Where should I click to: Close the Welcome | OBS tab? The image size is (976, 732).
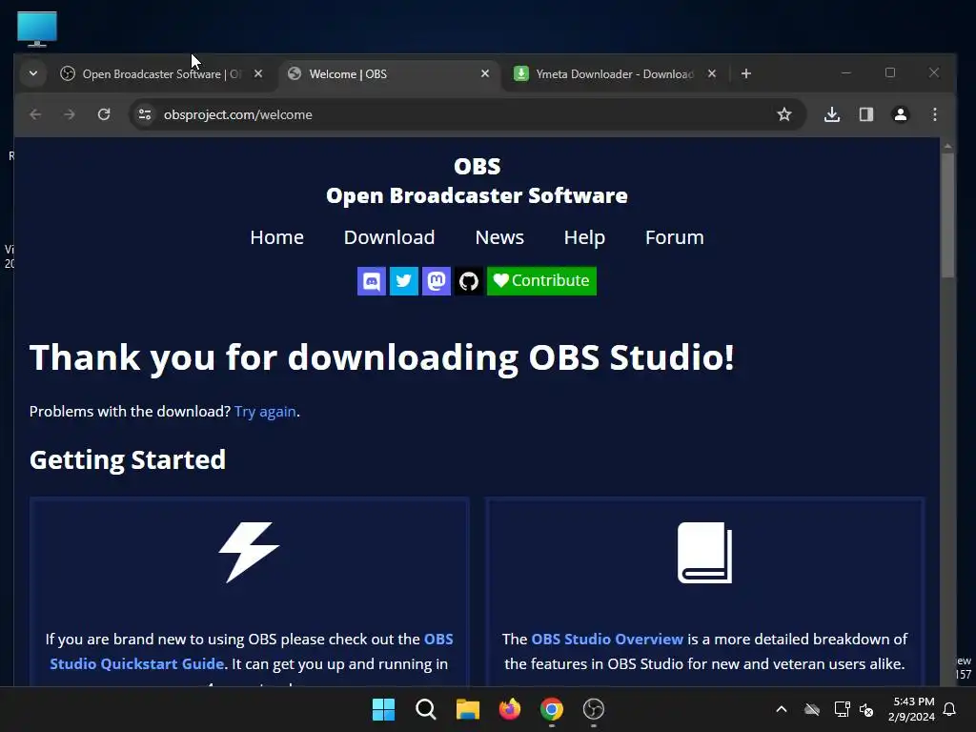(485, 73)
